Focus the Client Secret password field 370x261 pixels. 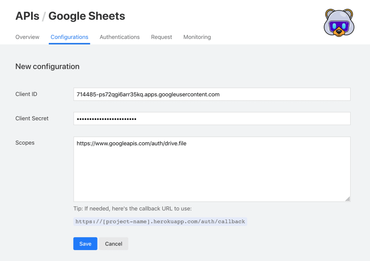212,119
